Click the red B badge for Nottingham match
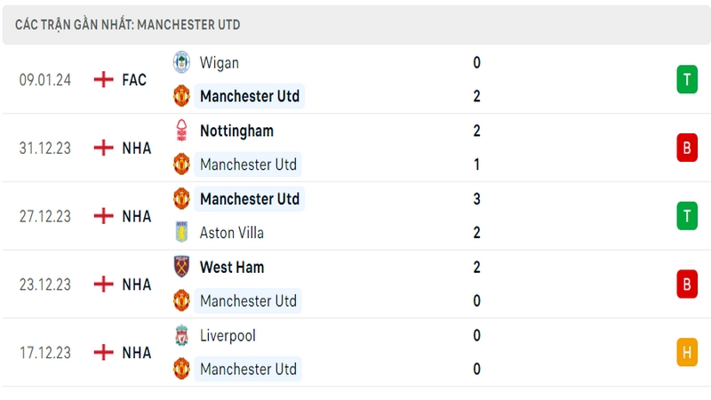Viewport: 711px width, 400px height. pos(687,148)
